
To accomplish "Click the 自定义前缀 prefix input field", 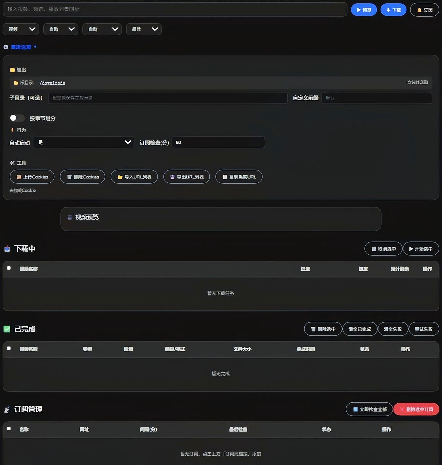I will click(377, 98).
